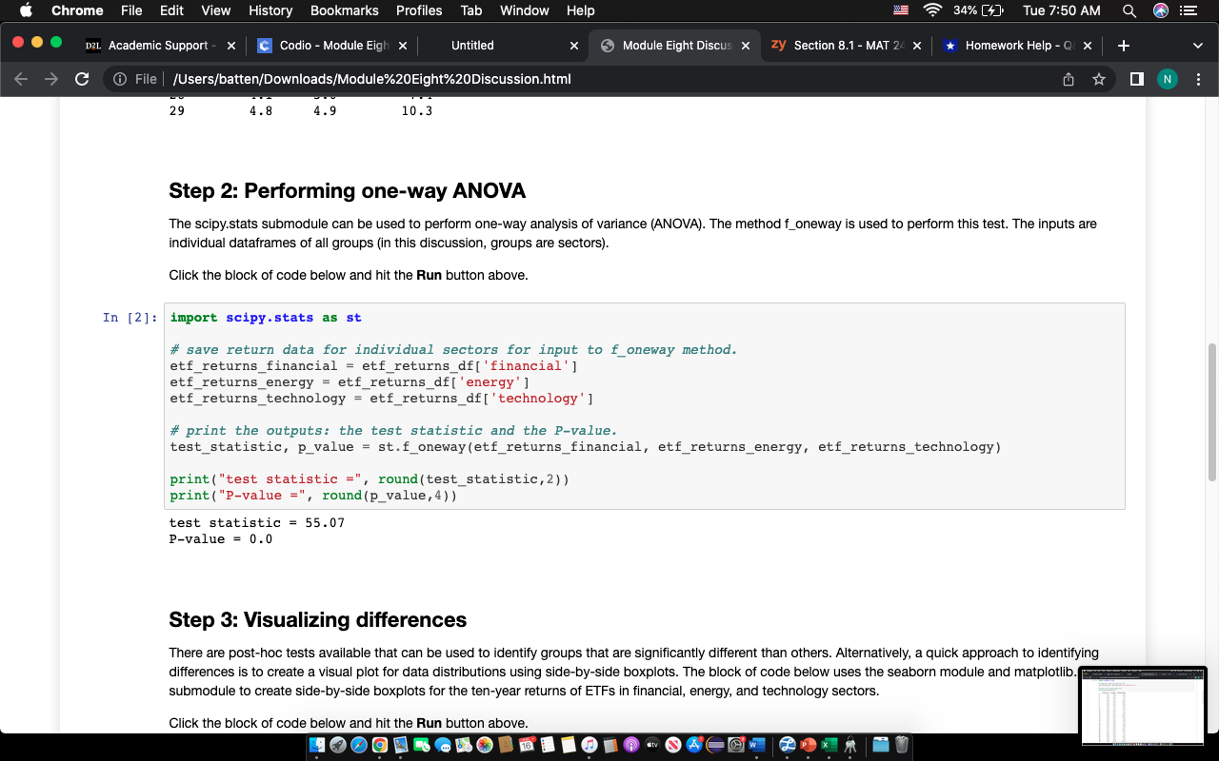This screenshot has height=761, width=1219.
Task: Open Downloads folder in the dock
Action: coord(880,745)
